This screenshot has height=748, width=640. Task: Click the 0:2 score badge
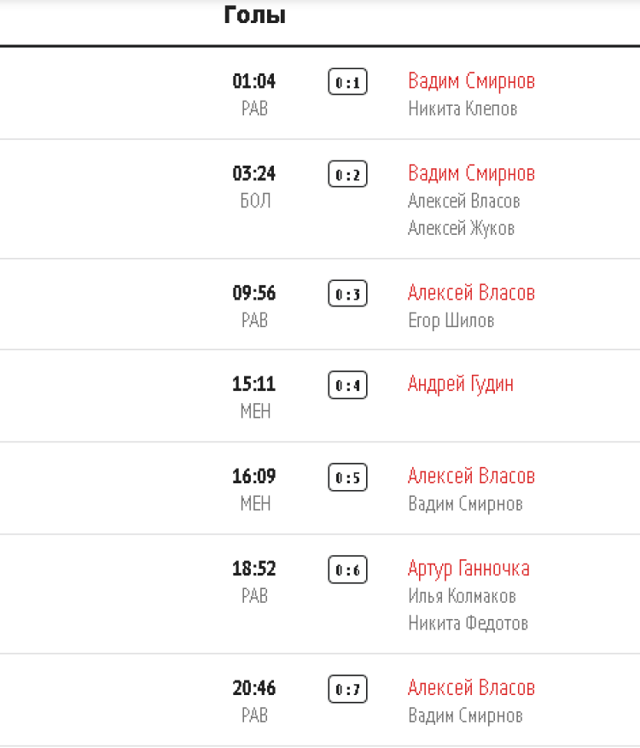(347, 174)
